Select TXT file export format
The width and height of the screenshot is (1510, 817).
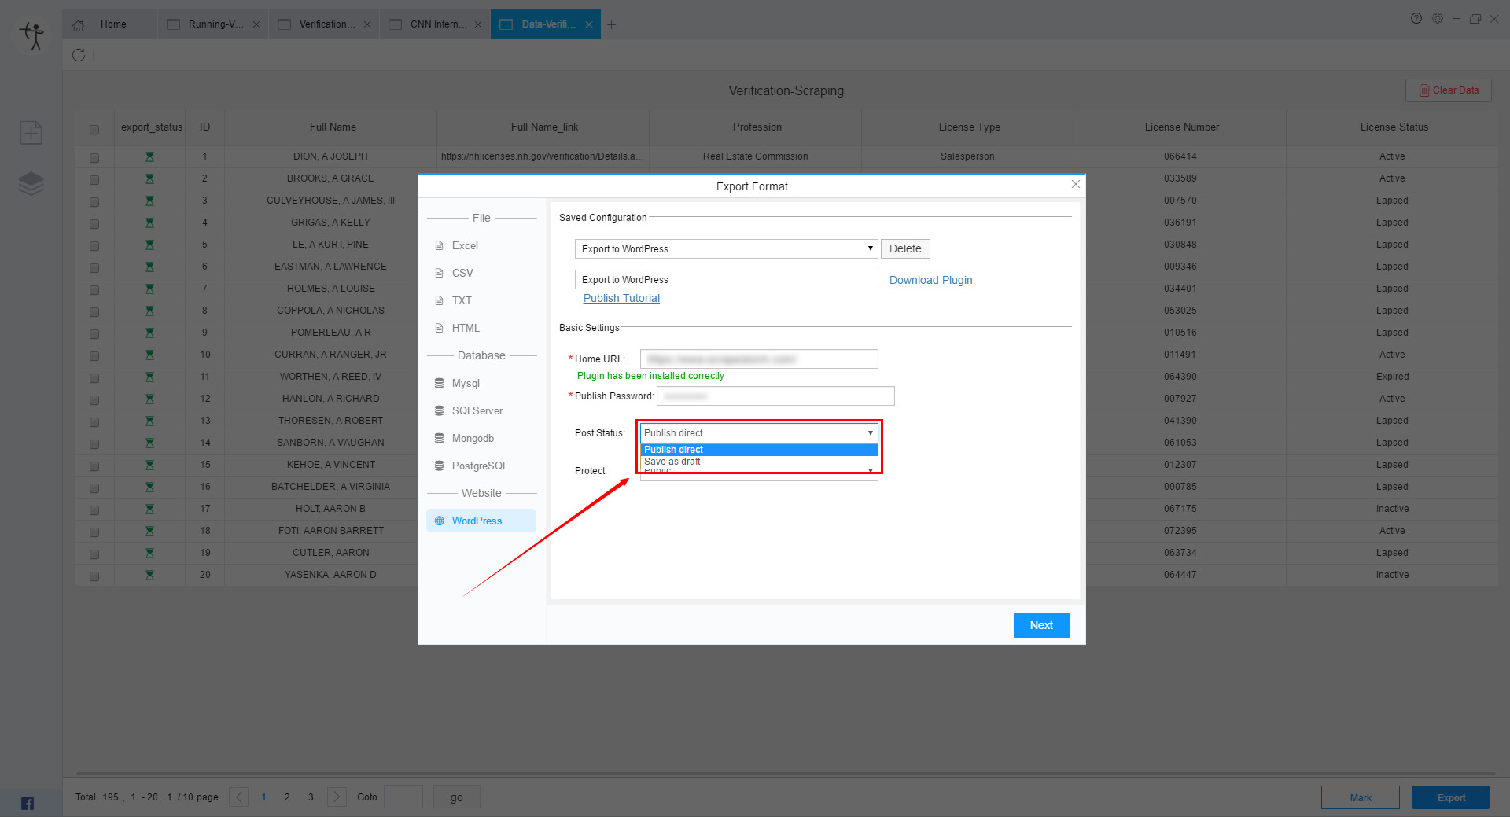pyautogui.click(x=481, y=300)
